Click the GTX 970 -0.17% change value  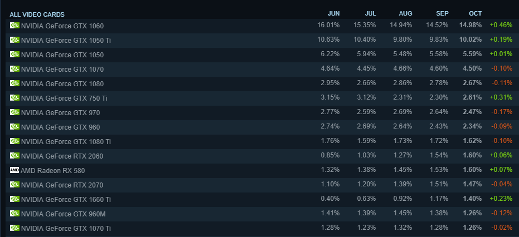[502, 112]
